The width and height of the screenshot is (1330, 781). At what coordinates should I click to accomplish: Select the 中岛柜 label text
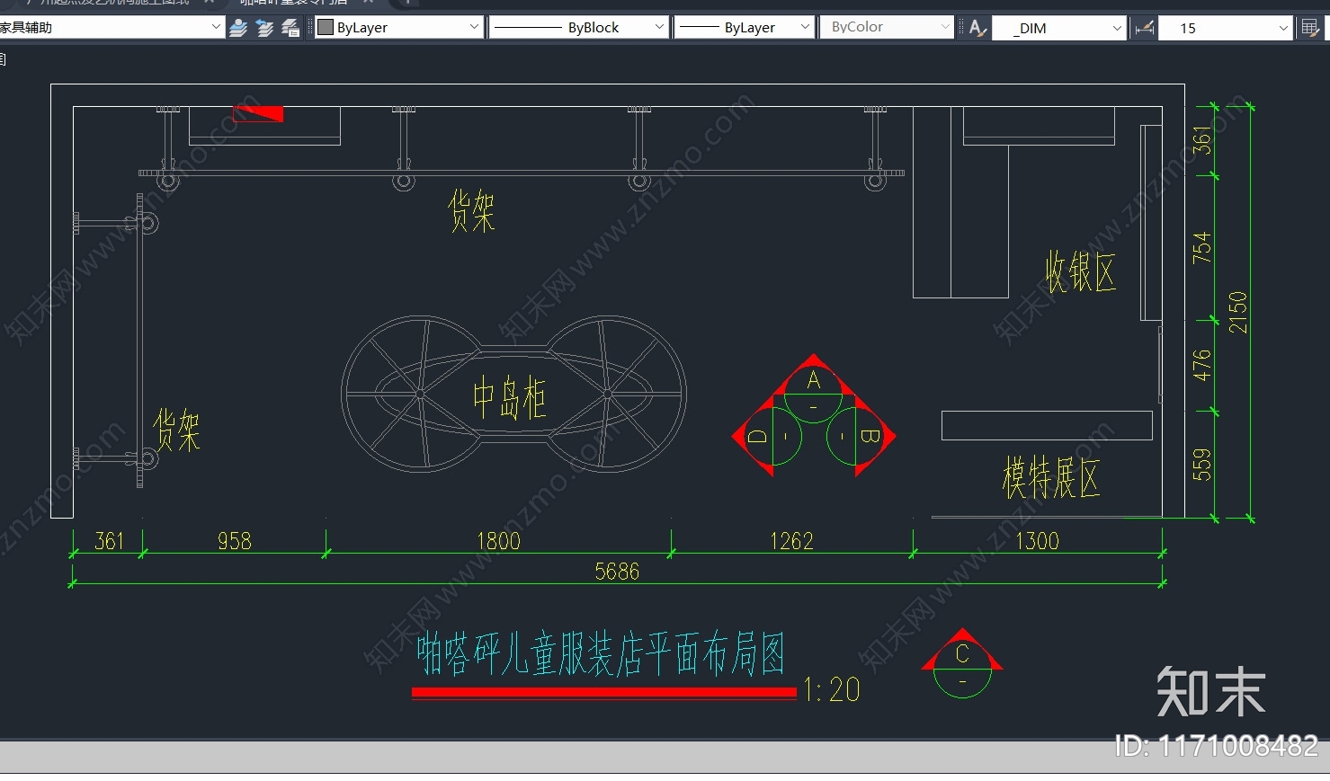(x=509, y=397)
